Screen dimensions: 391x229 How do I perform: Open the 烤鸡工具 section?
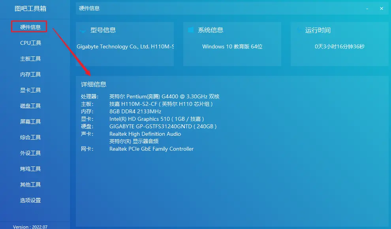click(x=30, y=168)
